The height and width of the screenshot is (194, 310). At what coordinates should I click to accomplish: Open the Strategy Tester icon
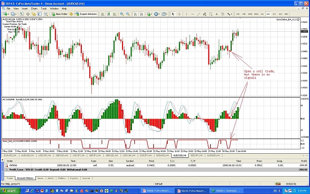[x=46, y=14]
